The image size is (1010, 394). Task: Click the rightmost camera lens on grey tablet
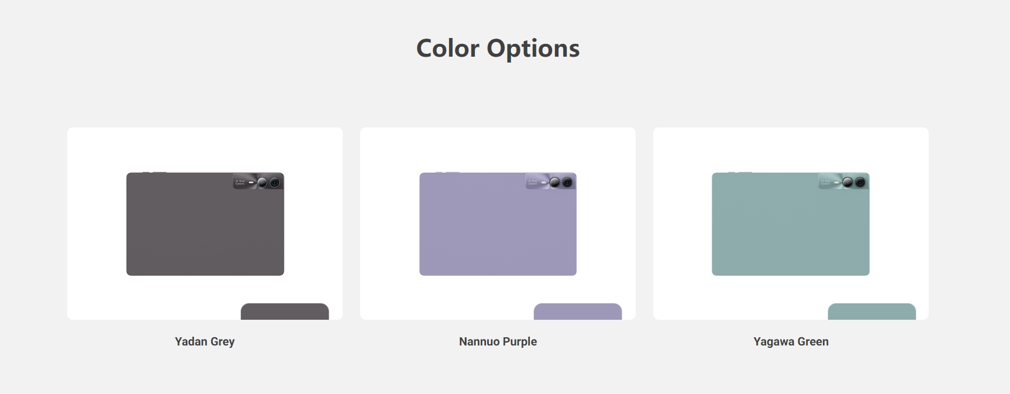click(x=275, y=182)
